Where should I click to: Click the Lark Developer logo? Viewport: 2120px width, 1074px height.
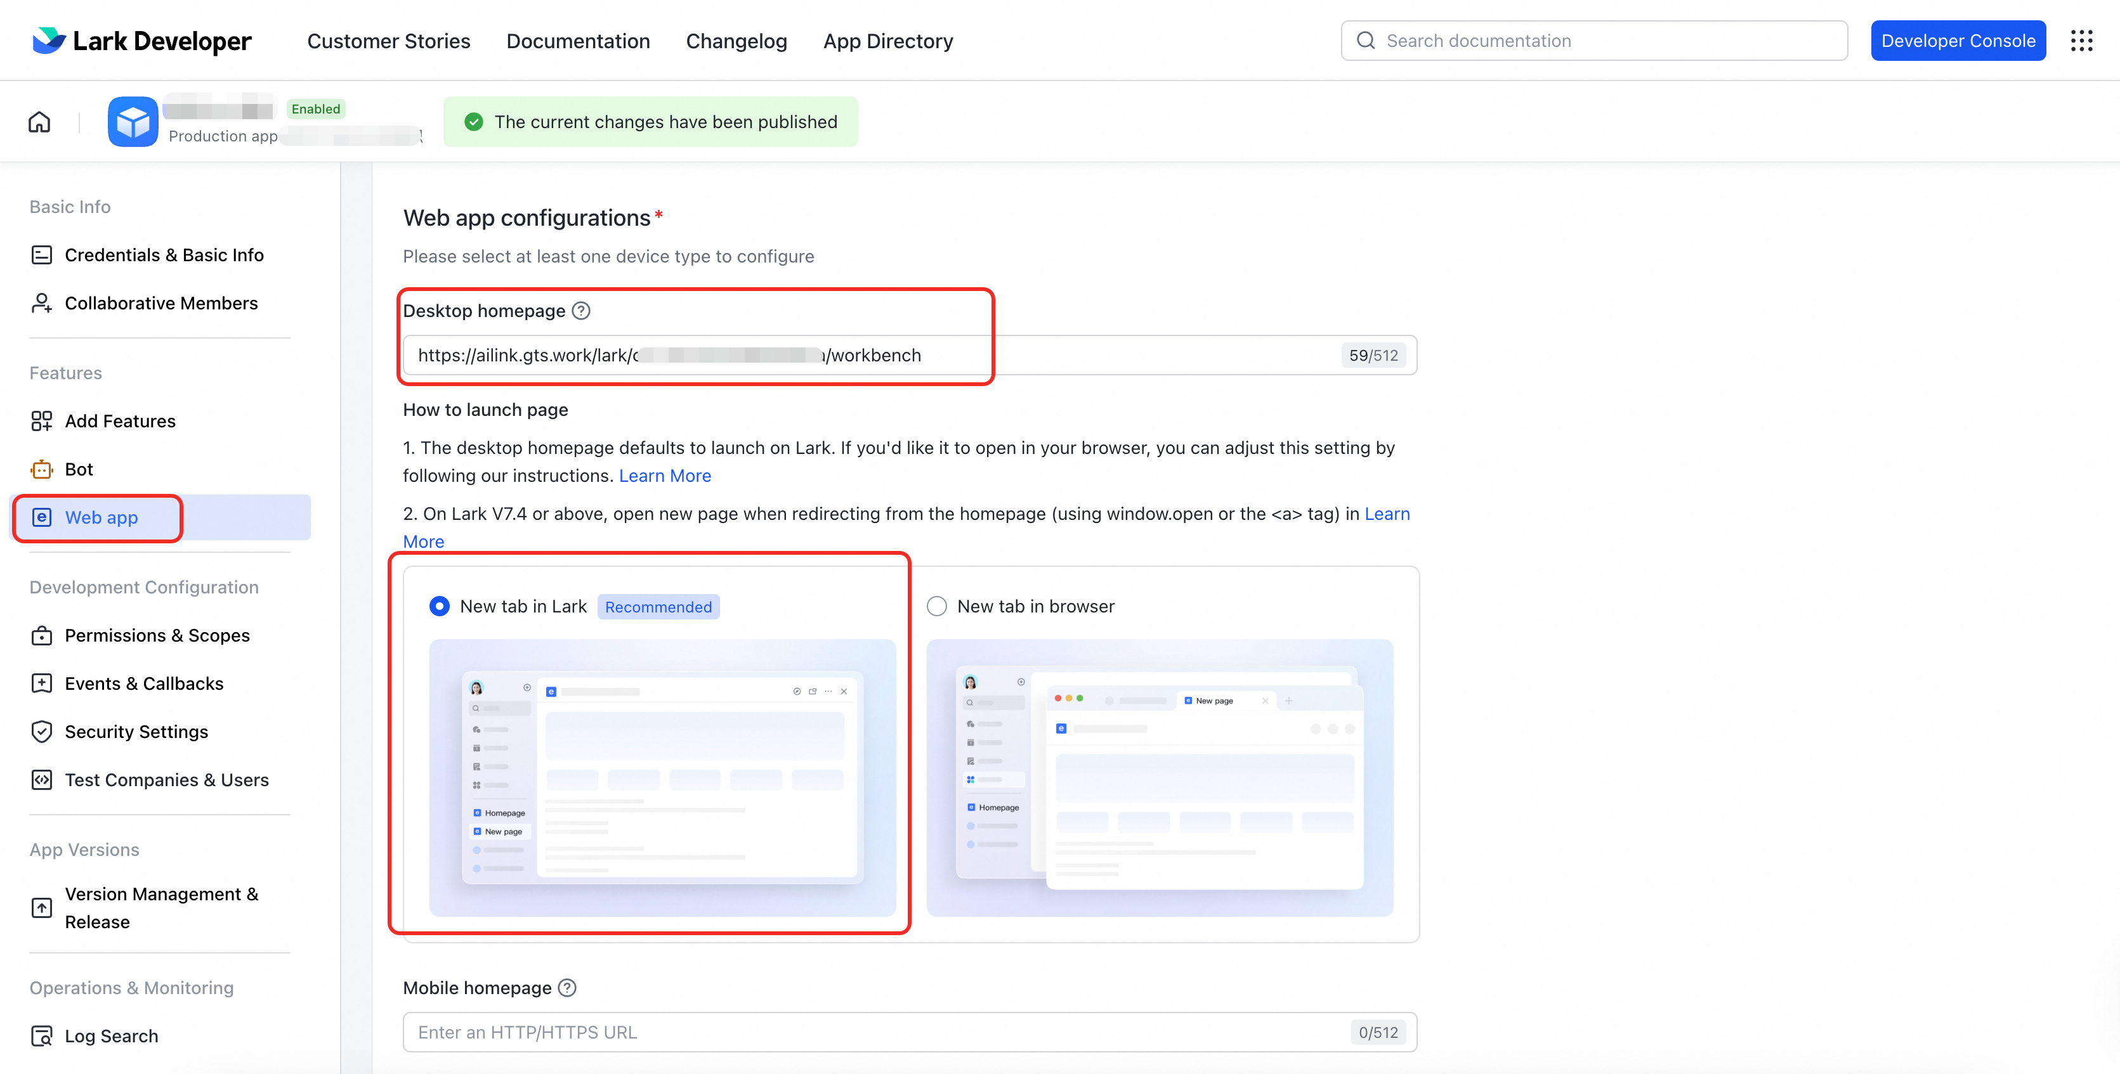(141, 41)
